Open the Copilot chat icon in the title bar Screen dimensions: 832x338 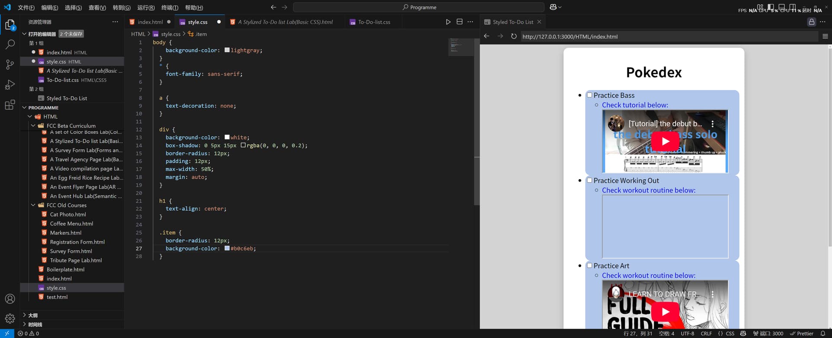[x=553, y=7]
